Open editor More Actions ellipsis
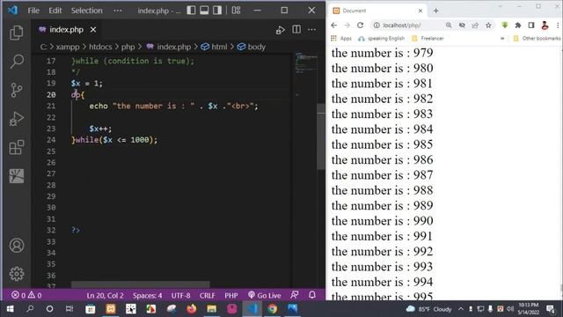563x317 pixels. pos(311,29)
